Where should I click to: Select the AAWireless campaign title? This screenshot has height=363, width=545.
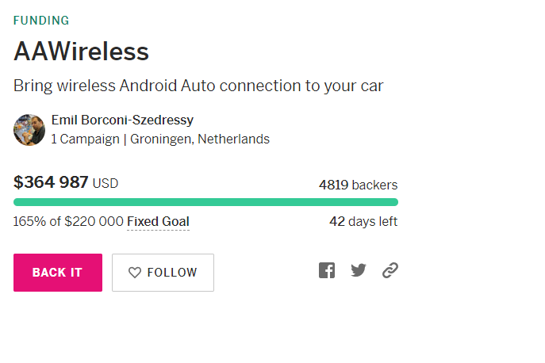[81, 52]
